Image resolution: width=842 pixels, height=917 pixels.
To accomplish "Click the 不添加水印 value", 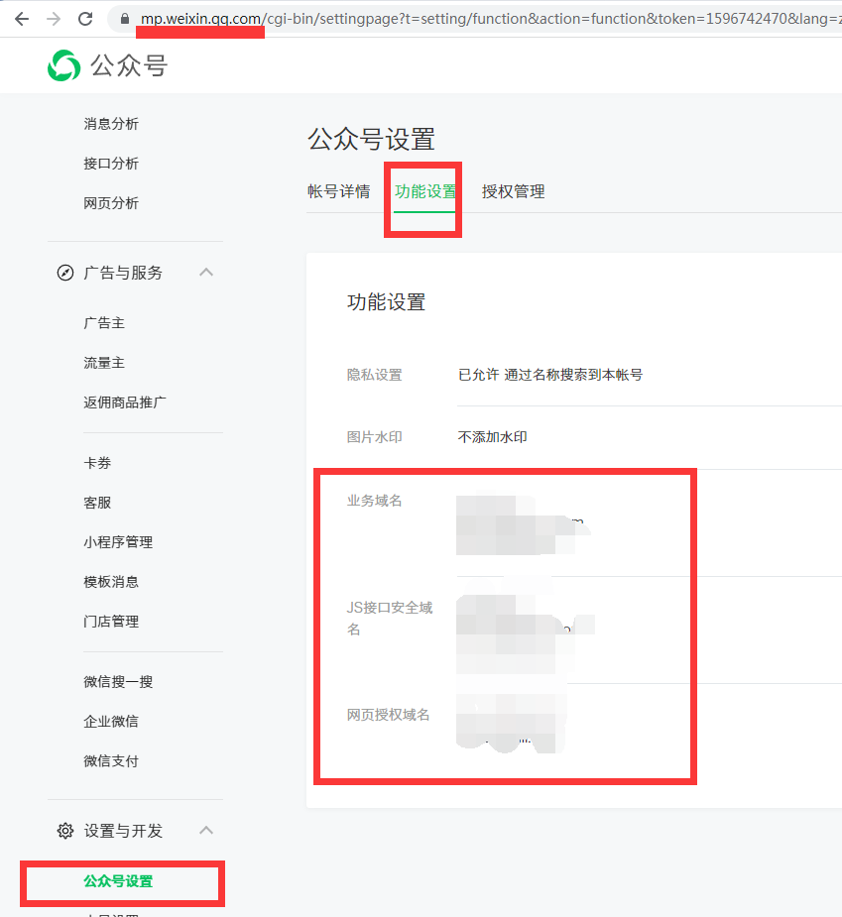I will (x=492, y=437).
